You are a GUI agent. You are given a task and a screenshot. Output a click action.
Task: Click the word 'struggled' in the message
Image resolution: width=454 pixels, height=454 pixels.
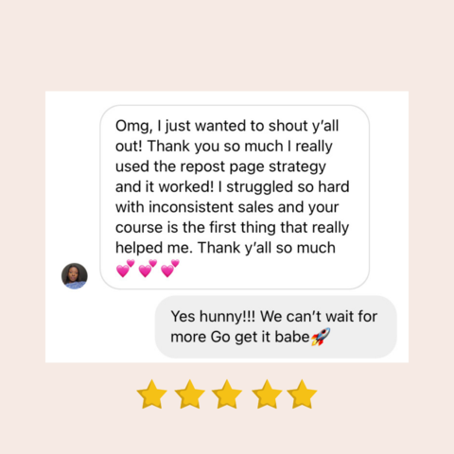tap(260, 187)
